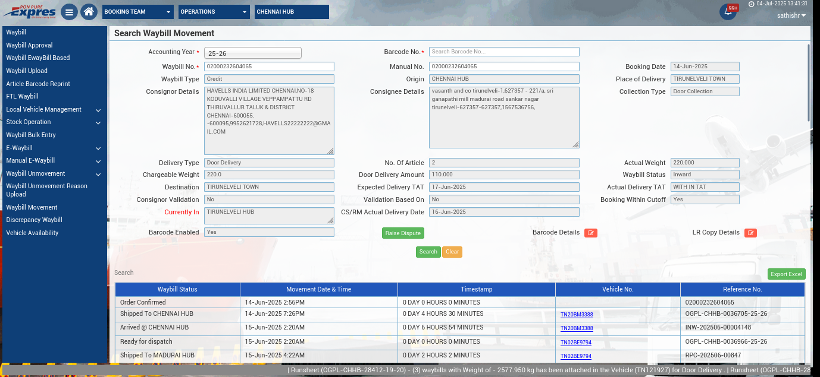The height and width of the screenshot is (377, 820).
Task: Click the Export Excel button
Action: [786, 274]
